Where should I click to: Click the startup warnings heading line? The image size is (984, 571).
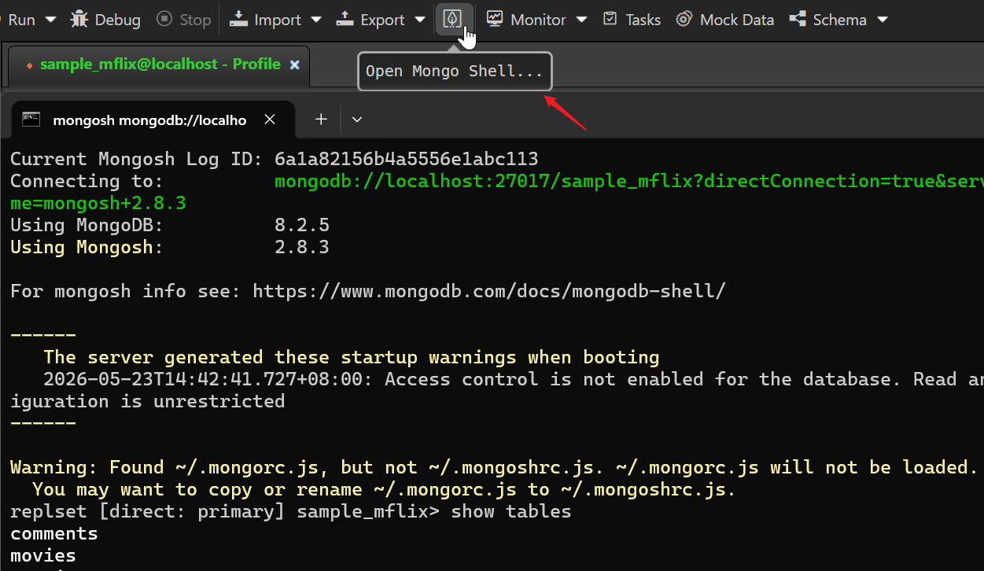[x=352, y=357]
